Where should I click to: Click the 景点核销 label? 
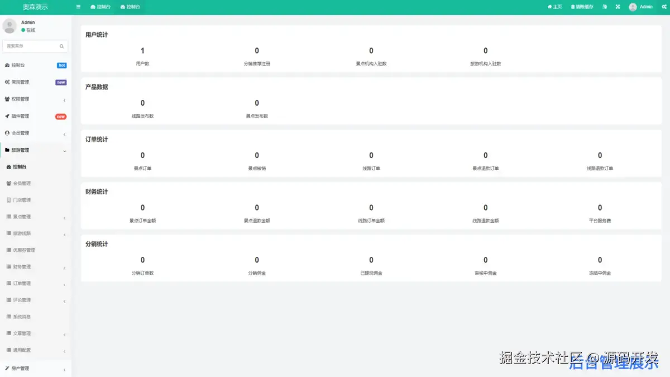click(x=257, y=168)
